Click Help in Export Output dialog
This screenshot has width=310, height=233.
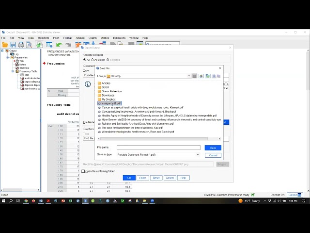coord(183,178)
